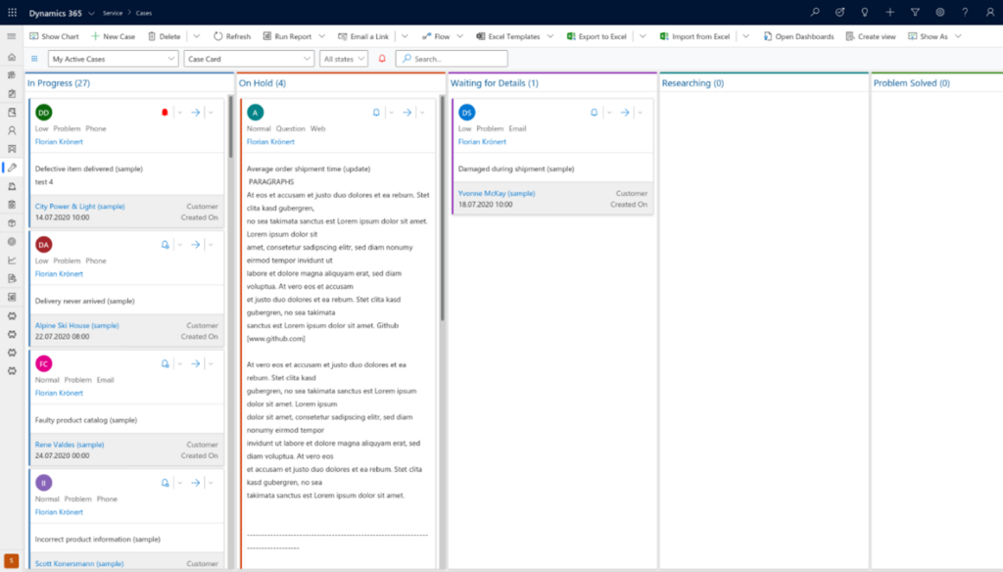1003x572 pixels.
Task: Click the red flag indicator on the first In Progress card
Action: point(165,112)
